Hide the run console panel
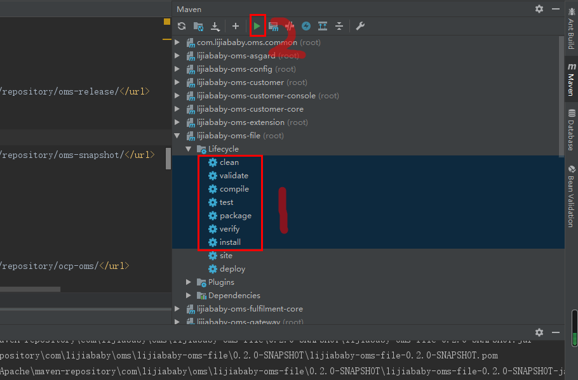 pos(556,332)
